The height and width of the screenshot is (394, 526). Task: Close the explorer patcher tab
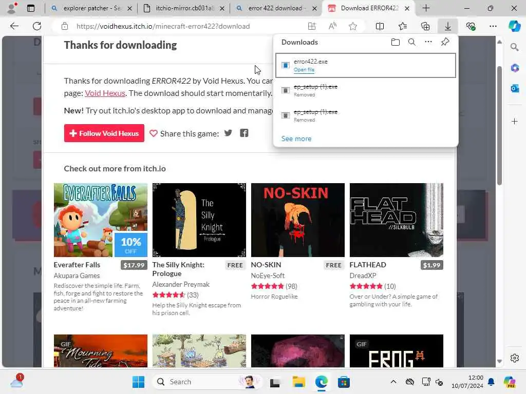pyautogui.click(x=129, y=8)
